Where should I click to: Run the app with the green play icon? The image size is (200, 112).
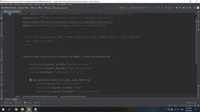(149, 8)
